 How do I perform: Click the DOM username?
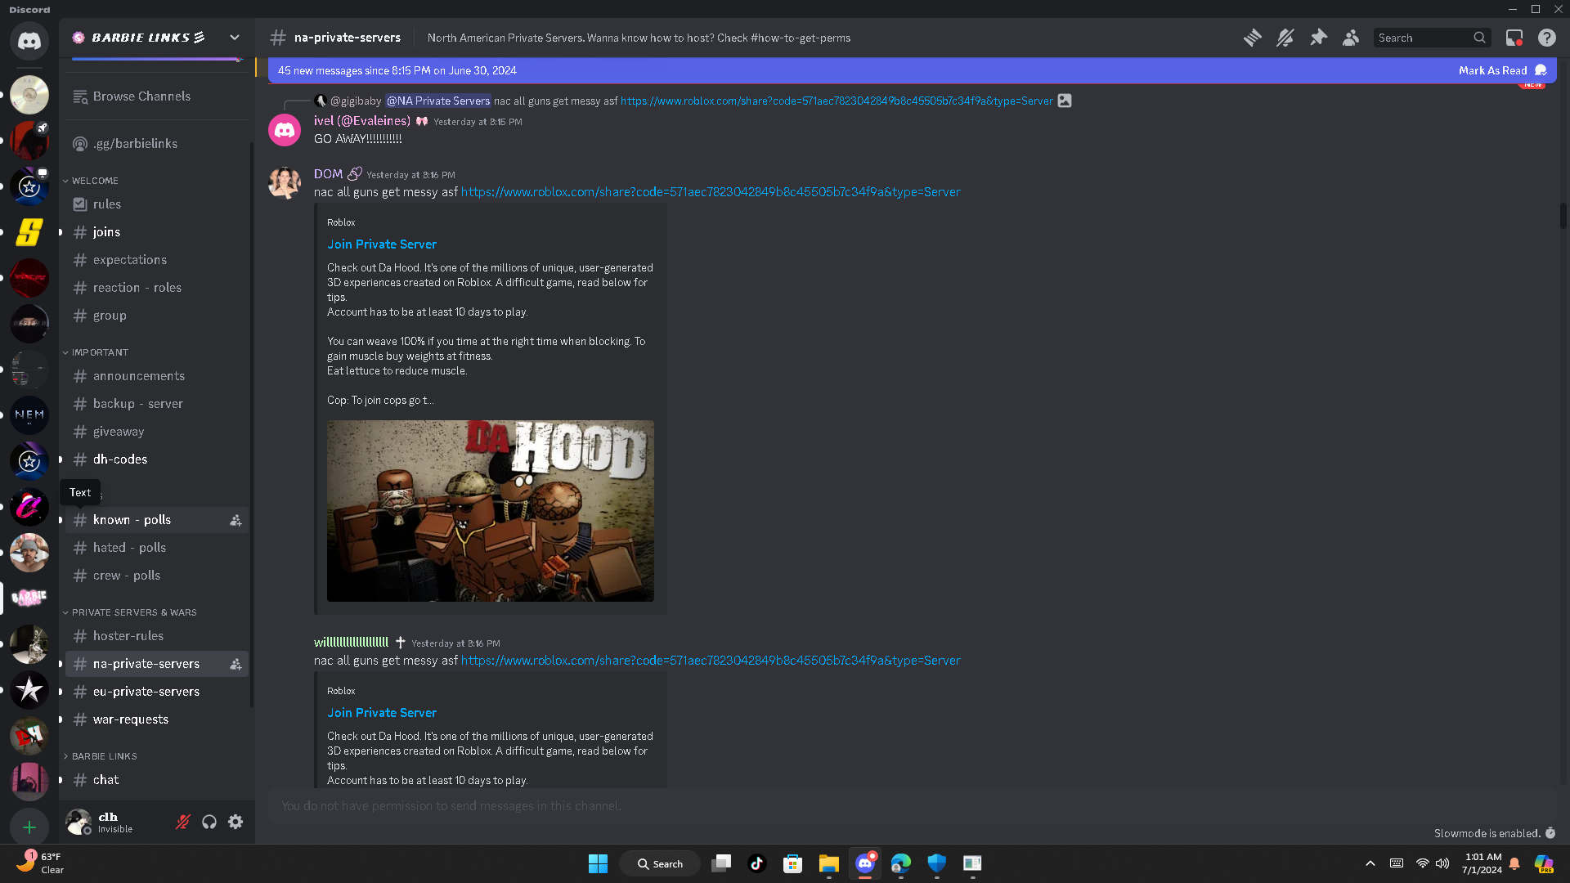click(328, 174)
